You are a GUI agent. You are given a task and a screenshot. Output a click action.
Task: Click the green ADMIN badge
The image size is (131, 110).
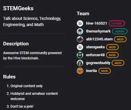coord(120,31)
